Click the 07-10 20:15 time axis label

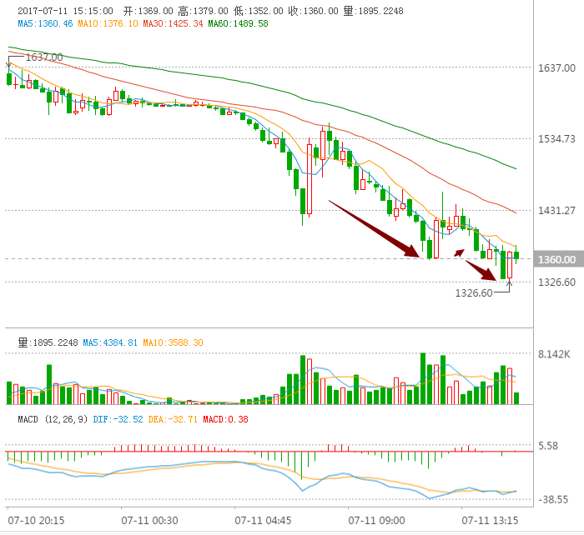click(x=36, y=521)
